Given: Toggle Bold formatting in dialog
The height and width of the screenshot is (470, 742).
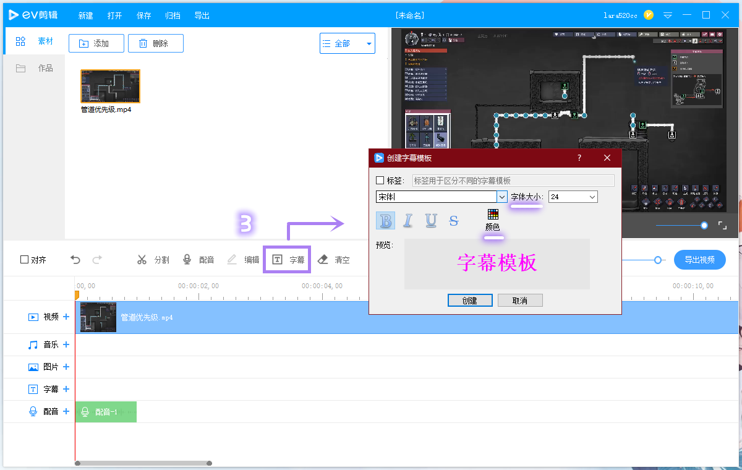Looking at the screenshot, I should point(386,220).
